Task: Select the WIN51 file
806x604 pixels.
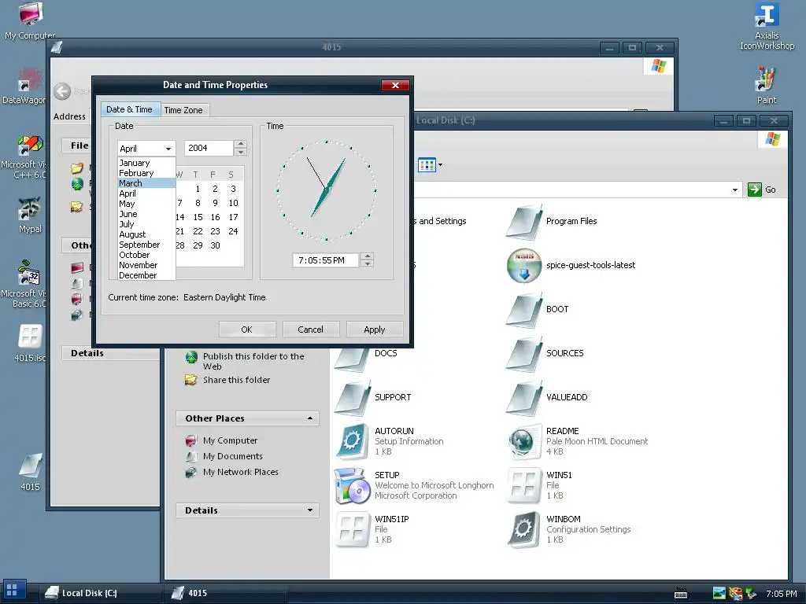Action: (x=540, y=485)
